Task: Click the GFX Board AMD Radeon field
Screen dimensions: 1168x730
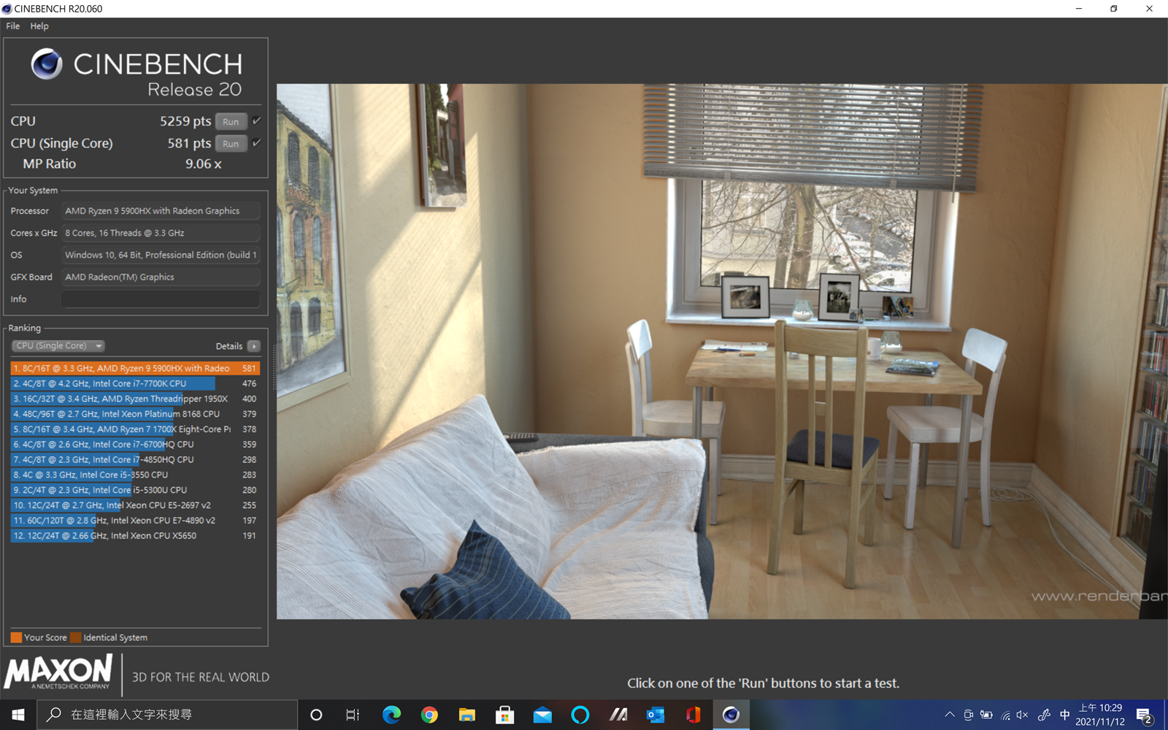Action: [x=161, y=277]
